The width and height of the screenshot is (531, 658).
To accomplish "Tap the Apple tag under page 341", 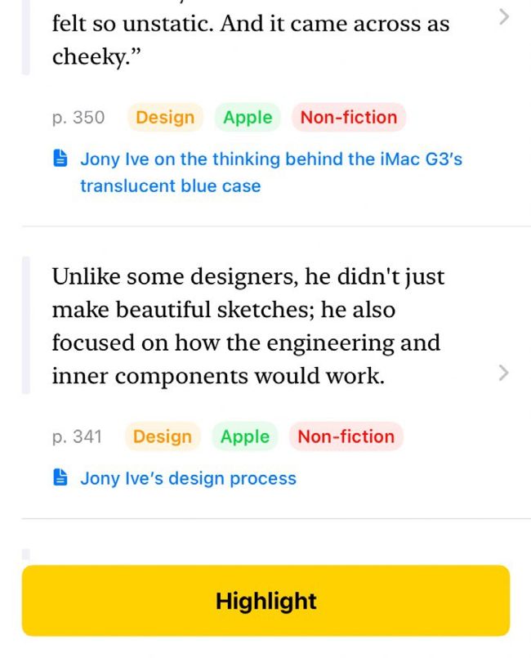I will click(245, 436).
